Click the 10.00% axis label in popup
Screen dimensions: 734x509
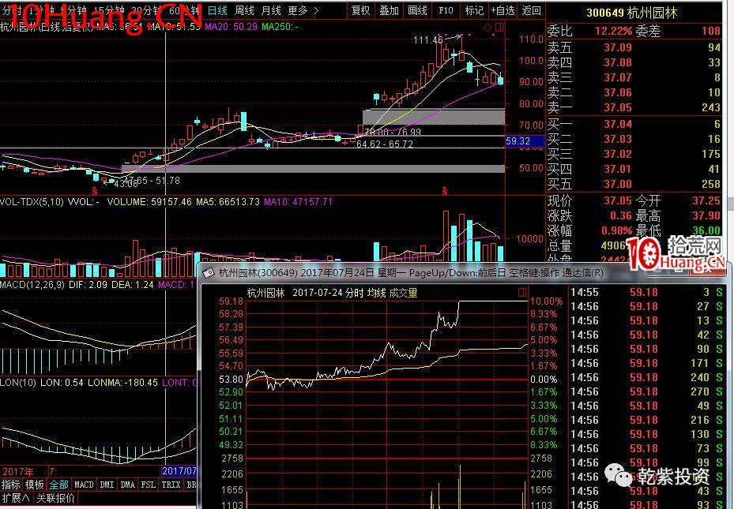[546, 301]
